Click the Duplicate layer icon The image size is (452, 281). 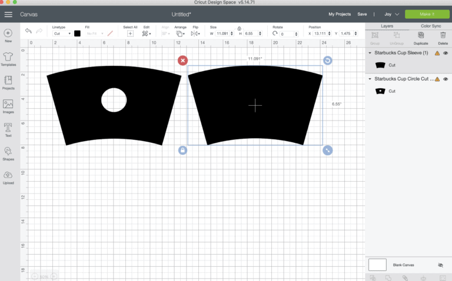[420, 36]
